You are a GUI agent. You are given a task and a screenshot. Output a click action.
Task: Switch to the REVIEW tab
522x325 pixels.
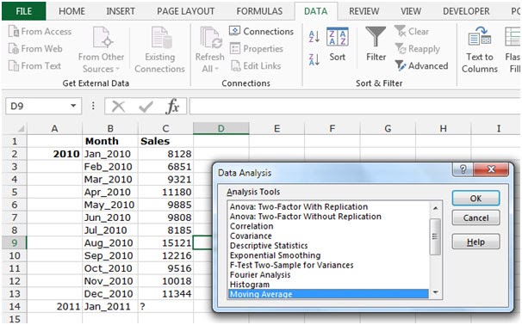(x=364, y=11)
